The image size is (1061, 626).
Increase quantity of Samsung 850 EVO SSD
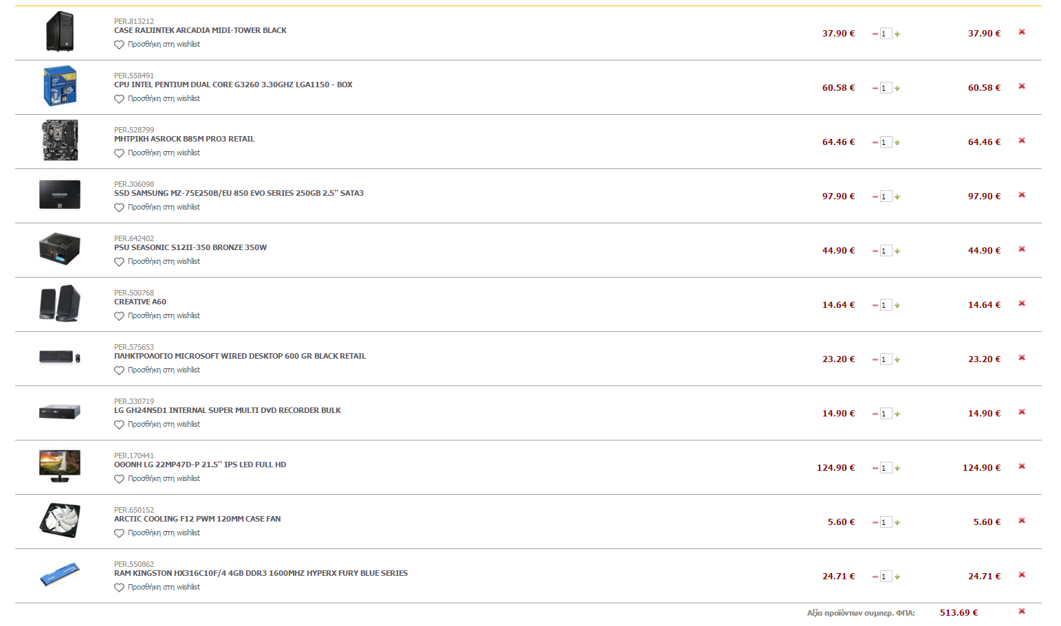pos(897,197)
